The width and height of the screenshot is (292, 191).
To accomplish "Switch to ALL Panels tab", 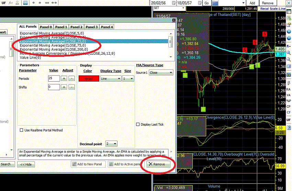I will point(28,27).
